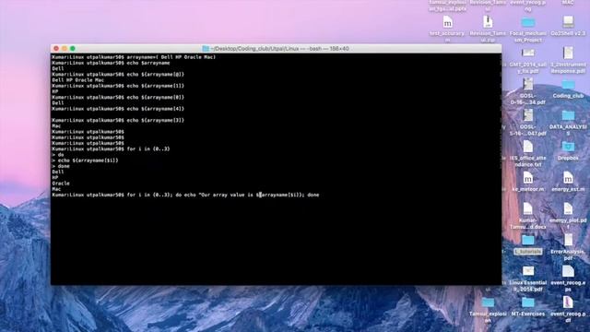The width and height of the screenshot is (590, 332).
Task: Click the '> echo ${arrayname[$i]}' line
Action: [85, 160]
